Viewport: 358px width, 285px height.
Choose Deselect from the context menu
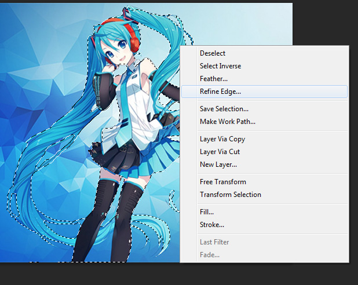pos(264,53)
